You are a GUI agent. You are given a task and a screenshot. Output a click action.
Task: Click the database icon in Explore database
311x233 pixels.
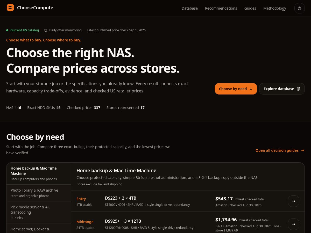pyautogui.click(x=298, y=89)
